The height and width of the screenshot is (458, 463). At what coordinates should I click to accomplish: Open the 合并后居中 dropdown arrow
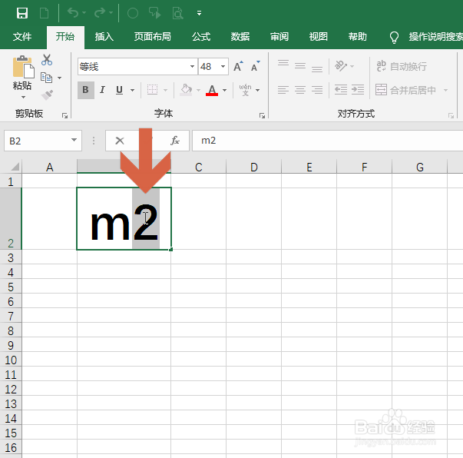click(x=446, y=90)
